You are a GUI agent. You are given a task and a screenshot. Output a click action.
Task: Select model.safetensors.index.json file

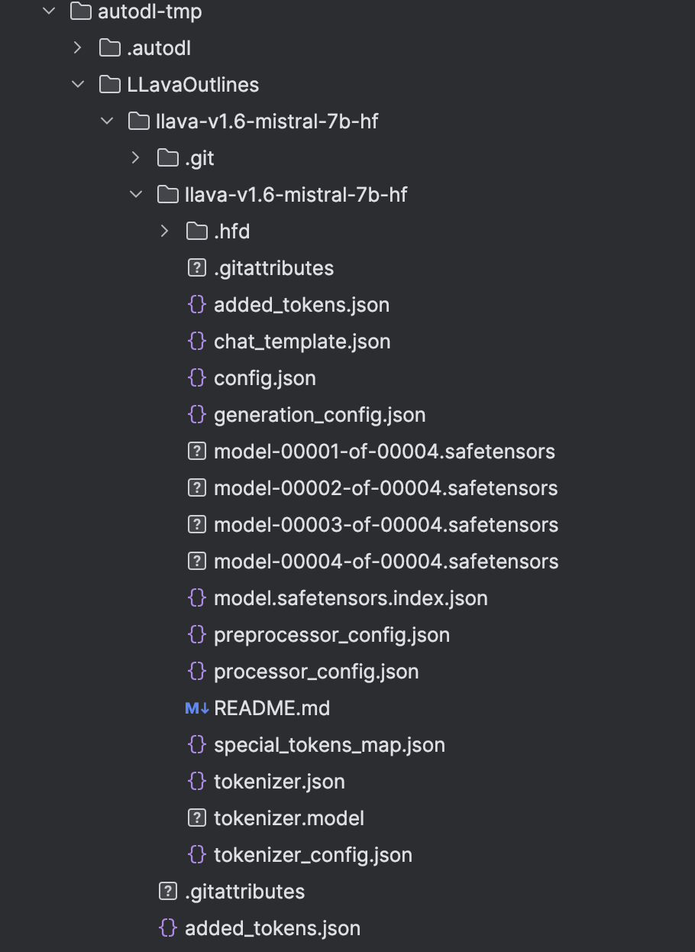tap(351, 598)
